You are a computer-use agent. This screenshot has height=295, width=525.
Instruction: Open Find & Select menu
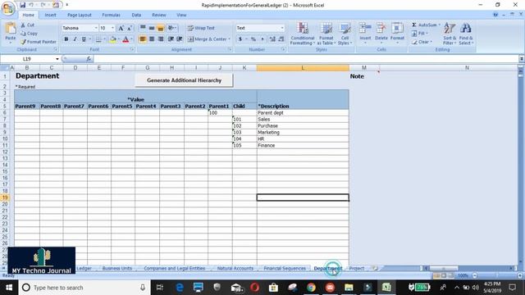point(466,34)
